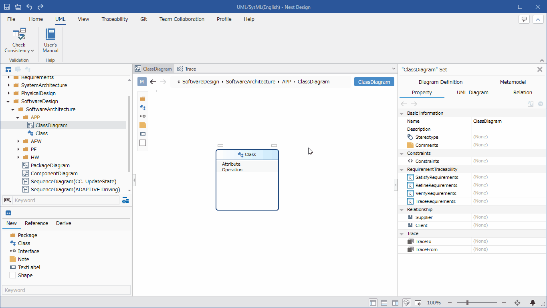Collapse the Basic information section

pyautogui.click(x=402, y=113)
